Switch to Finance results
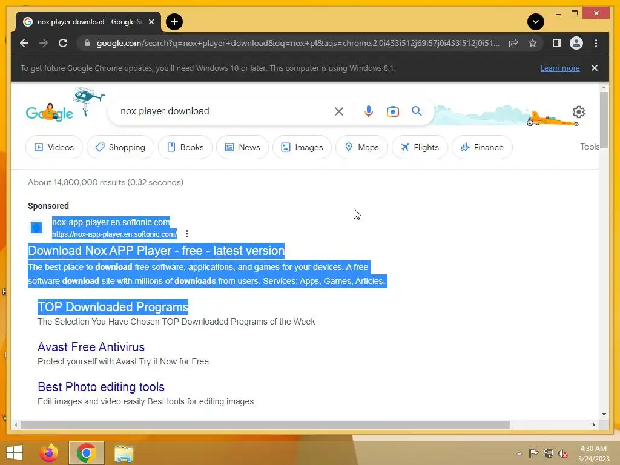 (x=482, y=147)
